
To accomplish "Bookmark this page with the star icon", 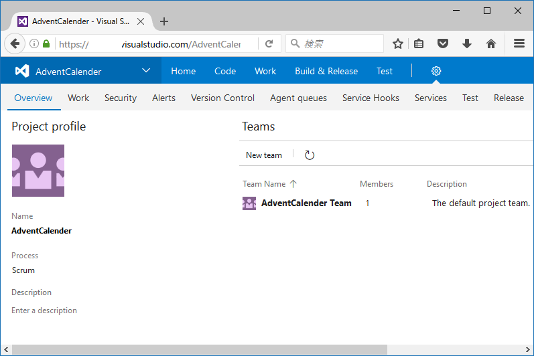I will [x=397, y=43].
